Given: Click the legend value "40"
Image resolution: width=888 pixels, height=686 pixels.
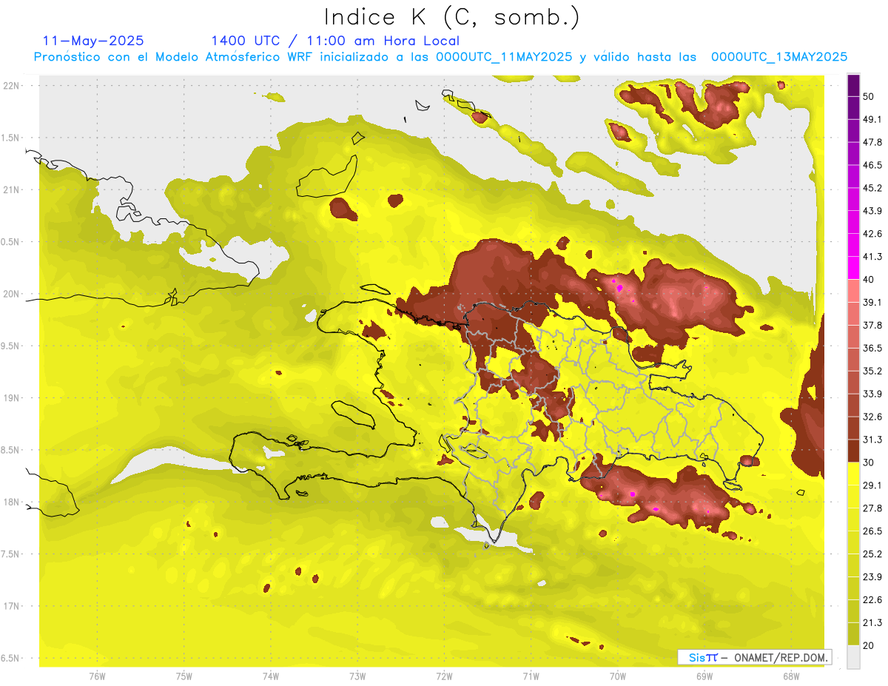Looking at the screenshot, I should [869, 280].
